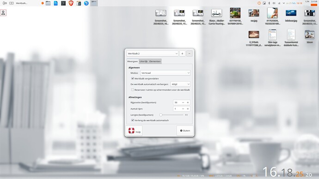Switch to the Elementen tab
This screenshot has height=179, width=319.
point(155,61)
